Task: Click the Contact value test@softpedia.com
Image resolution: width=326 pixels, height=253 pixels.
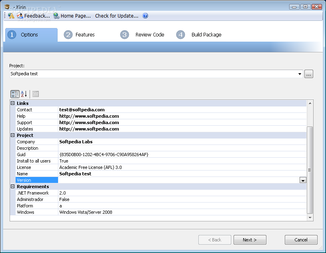Action: (x=82, y=110)
